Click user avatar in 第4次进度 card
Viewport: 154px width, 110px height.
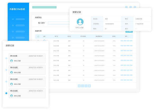(x=12, y=96)
